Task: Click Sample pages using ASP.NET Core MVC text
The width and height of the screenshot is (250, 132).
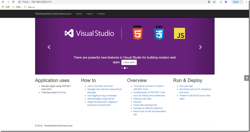Action: tap(56, 87)
